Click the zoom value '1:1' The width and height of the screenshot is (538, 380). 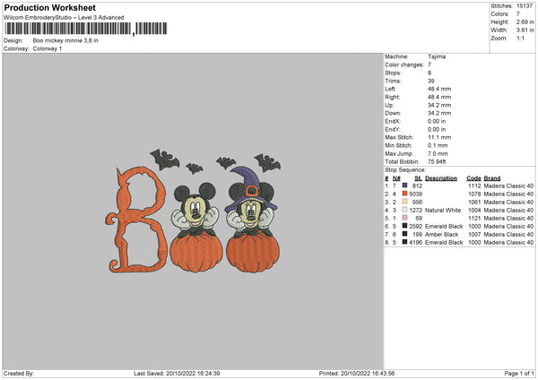[520, 38]
